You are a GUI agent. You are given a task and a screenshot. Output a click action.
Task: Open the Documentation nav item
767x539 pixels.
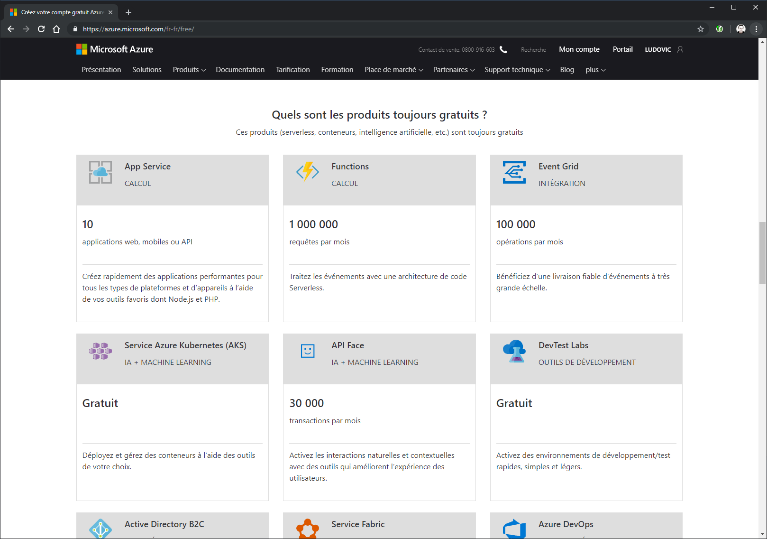pyautogui.click(x=240, y=70)
